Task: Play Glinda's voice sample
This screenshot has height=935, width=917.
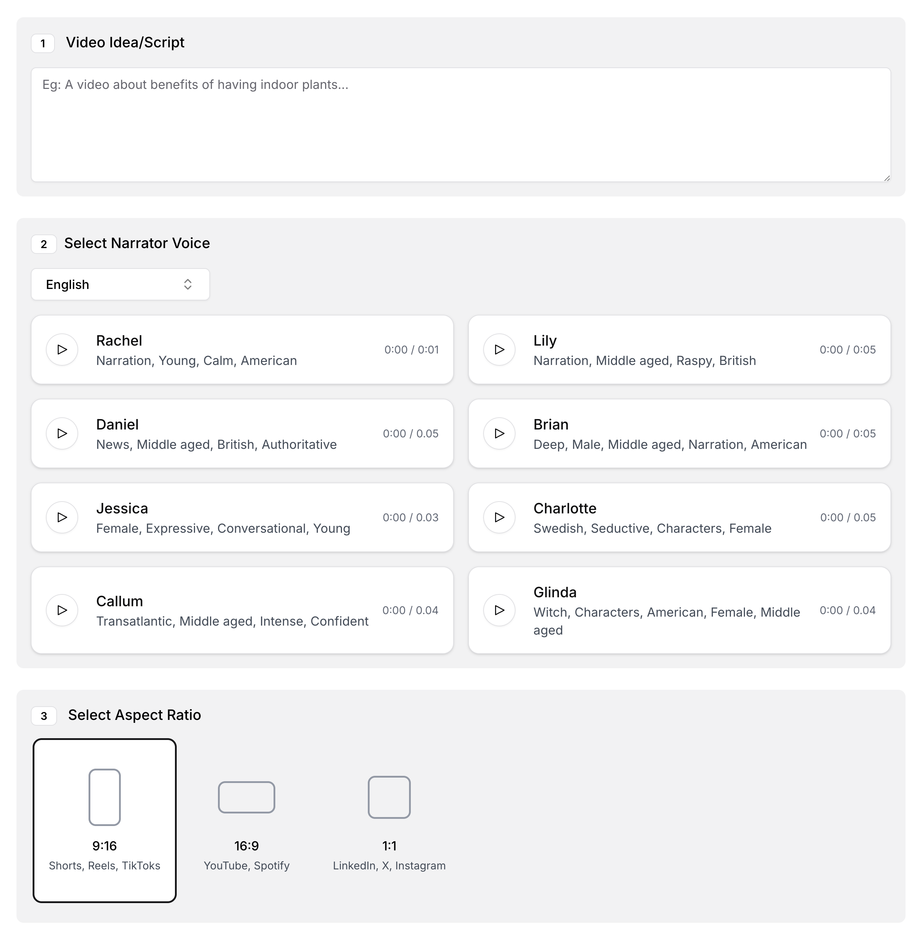Action: click(x=499, y=610)
